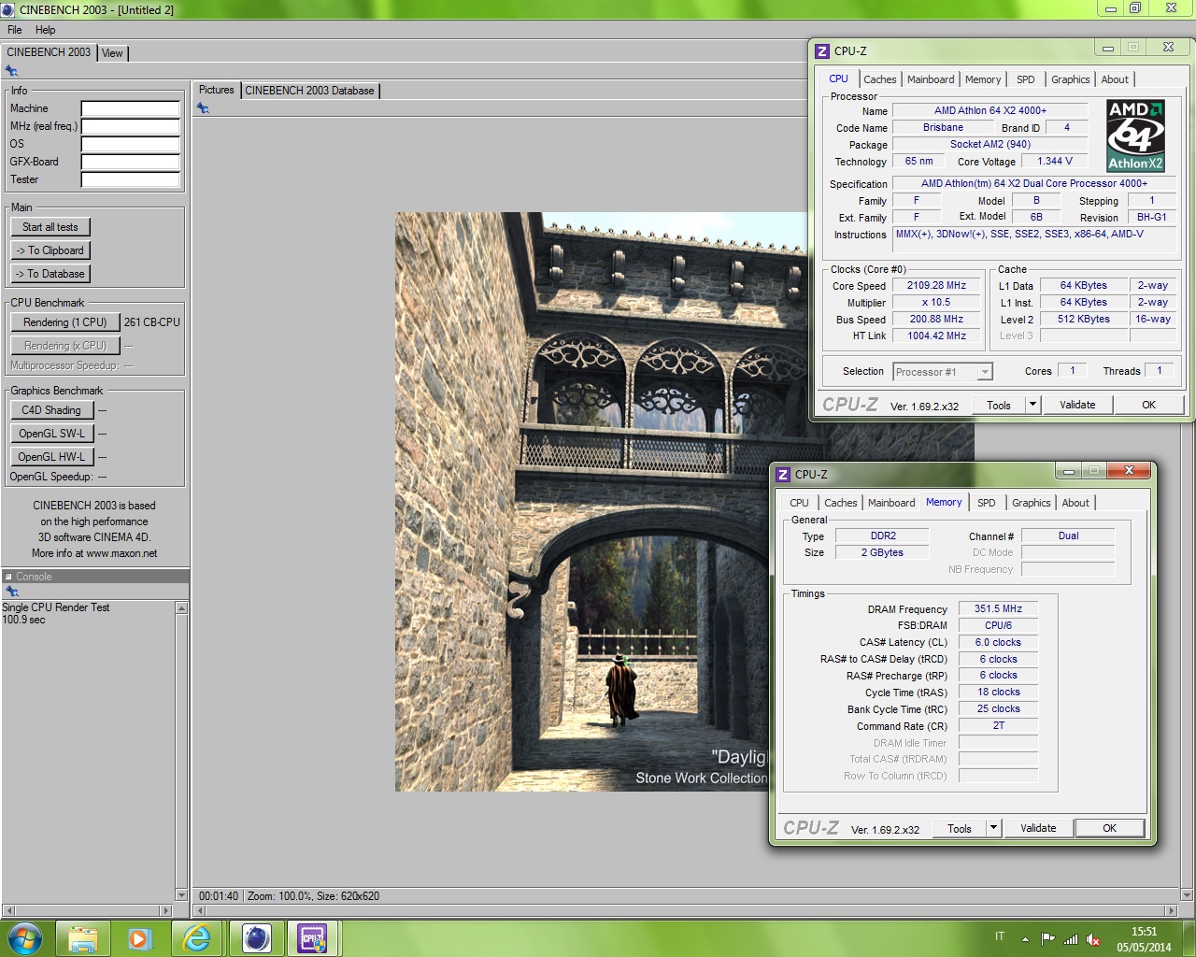Click OK in CPU tab CPU-Z window
Screen dimensions: 1196x957
[1148, 405]
